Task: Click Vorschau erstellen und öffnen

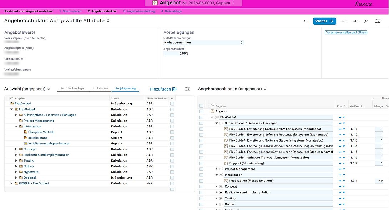Action: 346,32
